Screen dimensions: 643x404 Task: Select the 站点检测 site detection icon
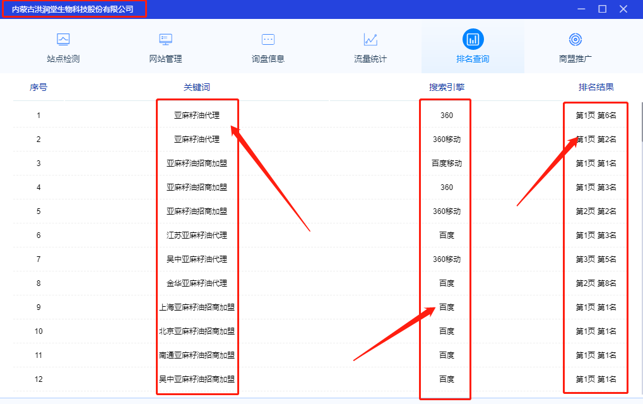(x=63, y=39)
